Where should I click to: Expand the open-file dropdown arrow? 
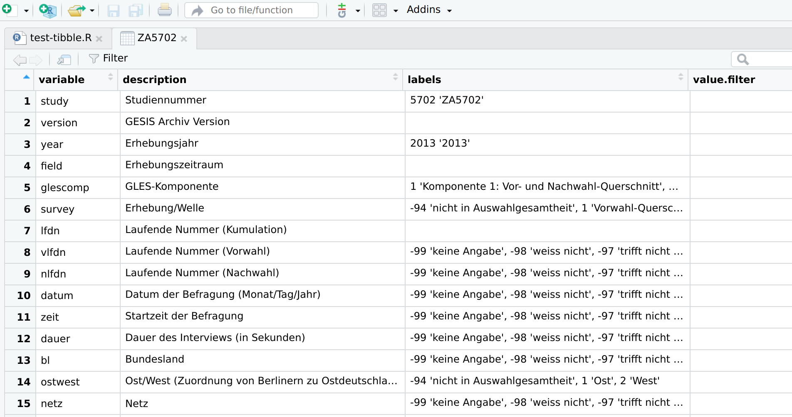click(92, 10)
